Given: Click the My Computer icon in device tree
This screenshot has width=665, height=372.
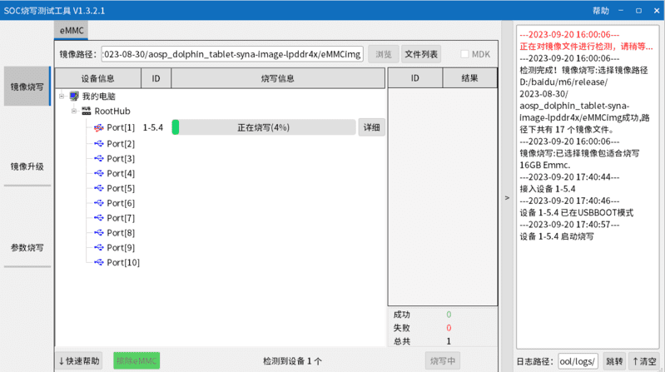Looking at the screenshot, I should pos(74,97).
